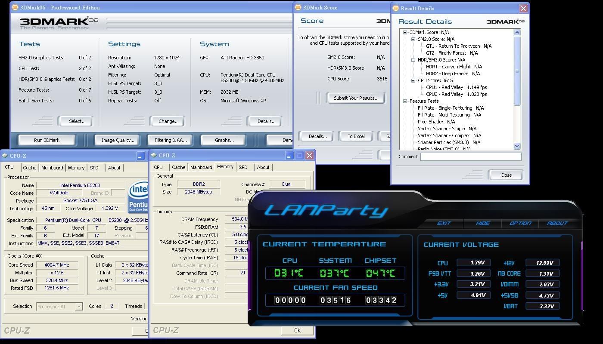This screenshot has width=603, height=344.
Task: Click the icon in the left CPU-Z title bar
Action: (4, 156)
